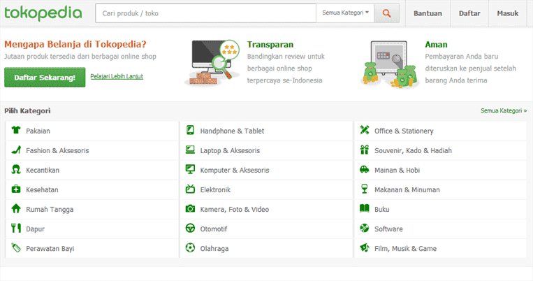The height and width of the screenshot is (281, 533).
Task: Click the Mainan & Hobi car icon
Action: click(x=365, y=169)
